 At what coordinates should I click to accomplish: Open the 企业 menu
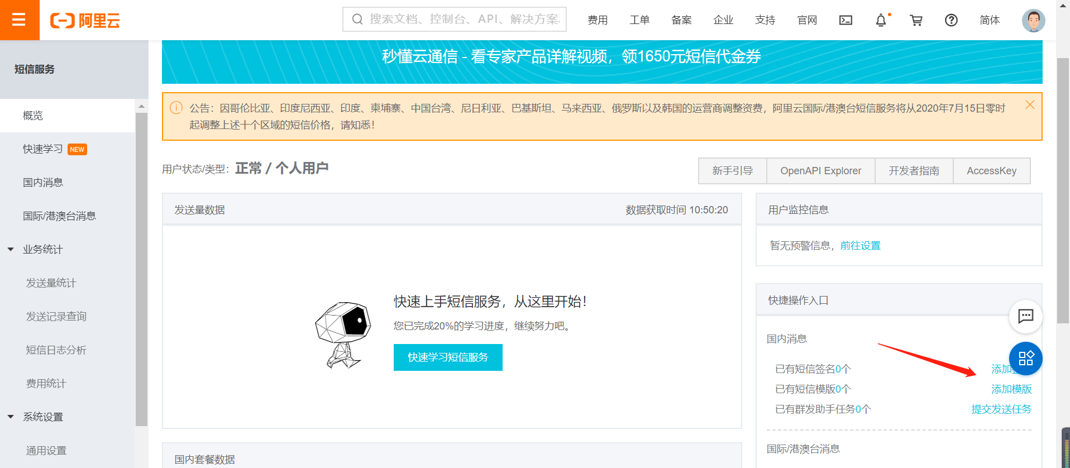[x=723, y=20]
